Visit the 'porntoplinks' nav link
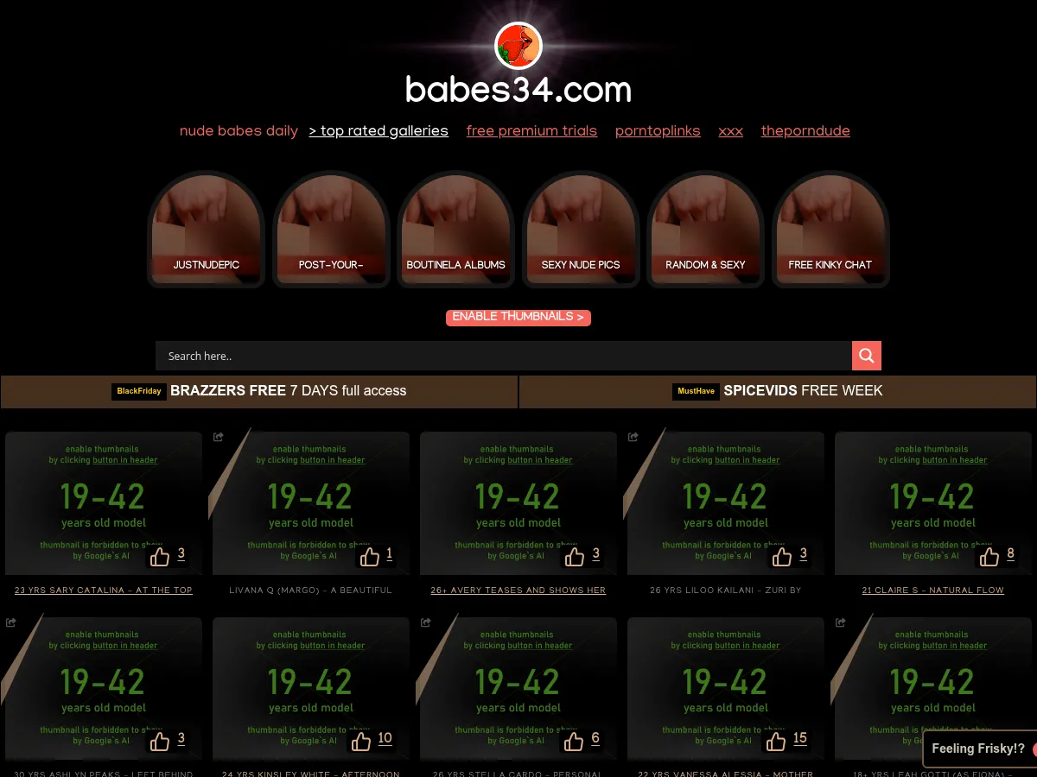The image size is (1037, 777). pyautogui.click(x=658, y=131)
